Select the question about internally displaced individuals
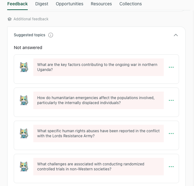The height and width of the screenshot is (186, 194). tap(99, 100)
